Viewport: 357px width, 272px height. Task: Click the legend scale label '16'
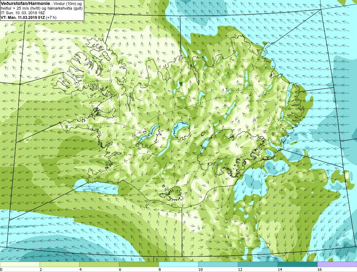(320, 270)
